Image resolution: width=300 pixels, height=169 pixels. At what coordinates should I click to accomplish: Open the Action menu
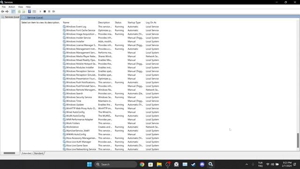(12, 7)
